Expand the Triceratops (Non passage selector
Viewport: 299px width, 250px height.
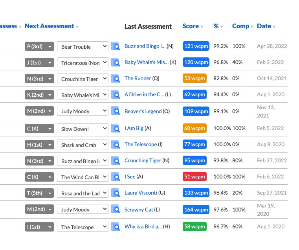(83, 63)
